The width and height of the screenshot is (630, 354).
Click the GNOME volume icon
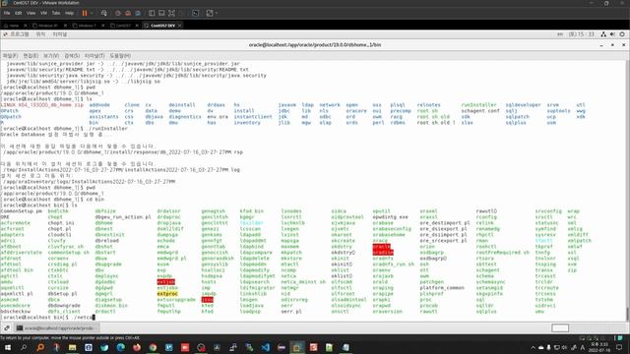[x=612, y=34]
